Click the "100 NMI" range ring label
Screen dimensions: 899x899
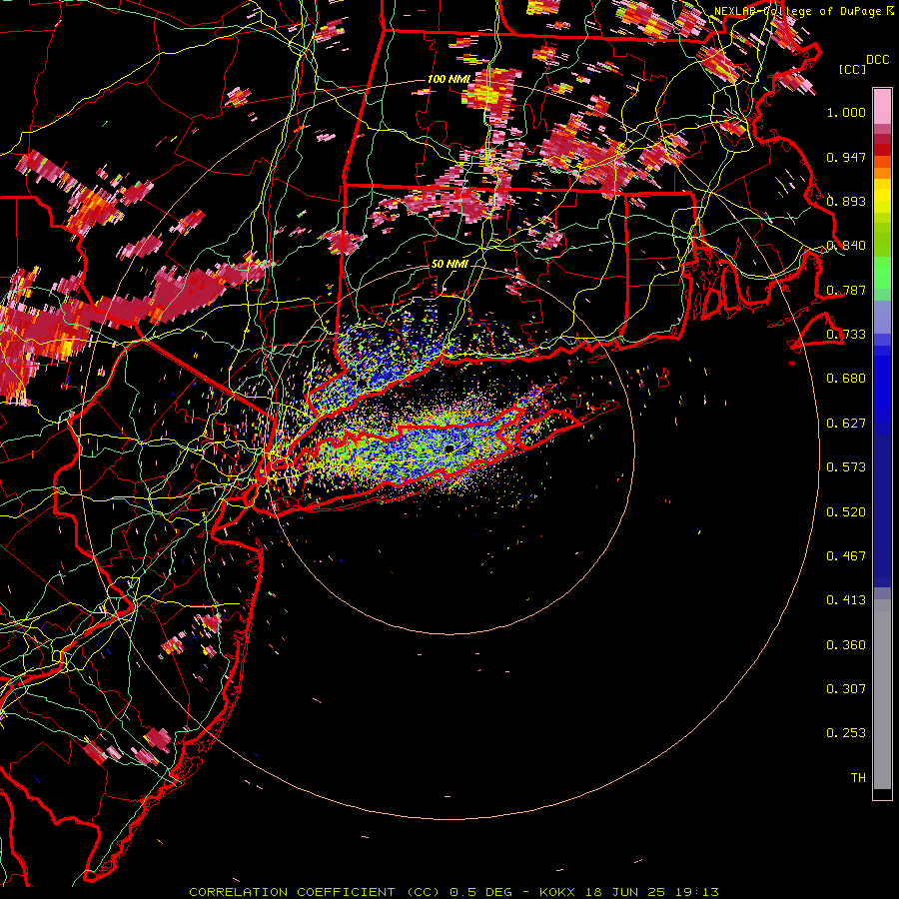pyautogui.click(x=449, y=79)
